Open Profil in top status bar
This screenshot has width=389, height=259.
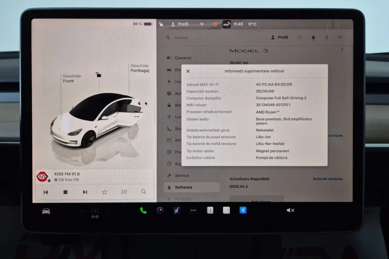point(180,24)
